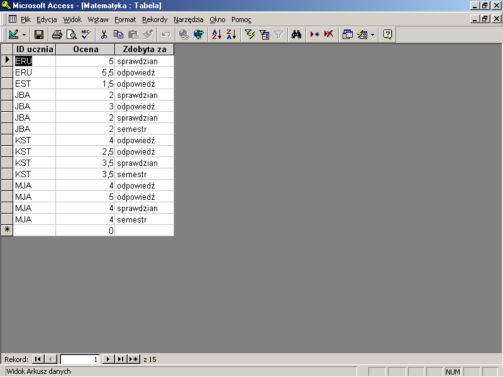Click the Save toolbar icon
Screen dimensions: 503x377
pos(39,35)
